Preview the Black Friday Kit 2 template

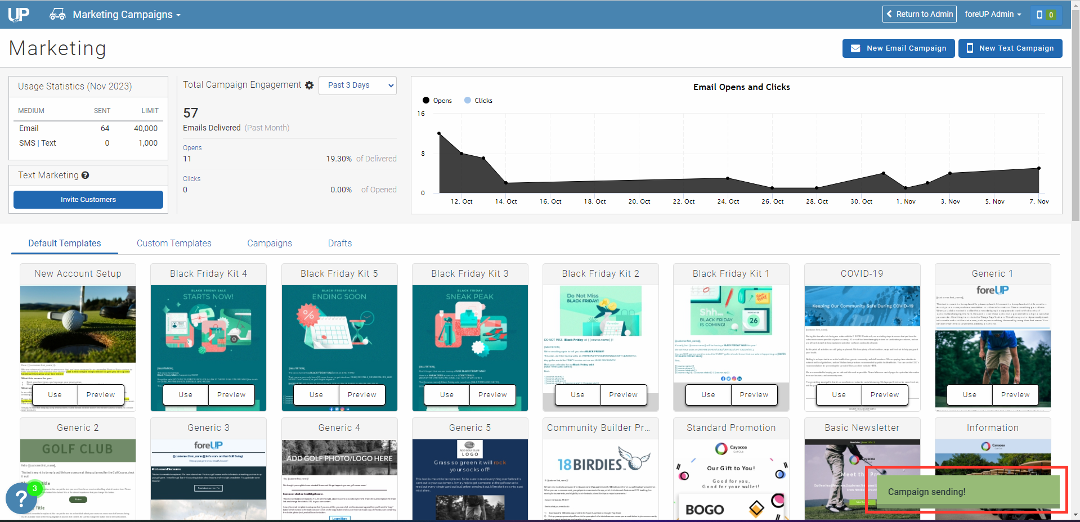click(x=623, y=395)
